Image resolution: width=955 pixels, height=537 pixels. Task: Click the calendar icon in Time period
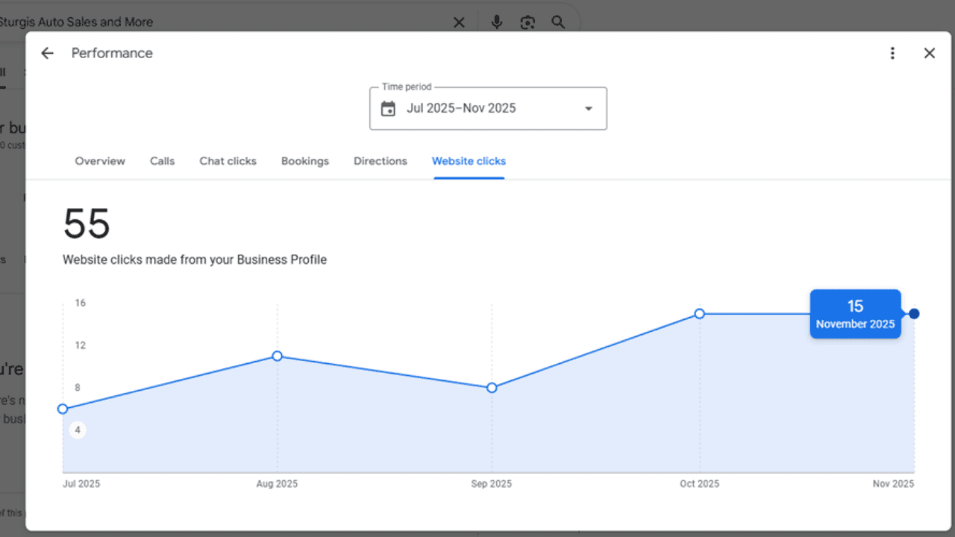(x=388, y=109)
